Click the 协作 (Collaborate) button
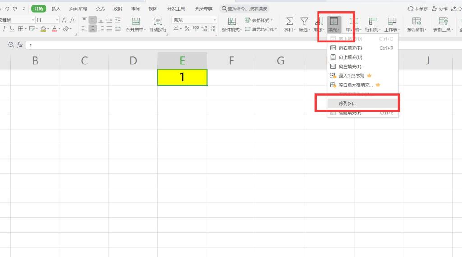The height and width of the screenshot is (257, 462). click(439, 9)
